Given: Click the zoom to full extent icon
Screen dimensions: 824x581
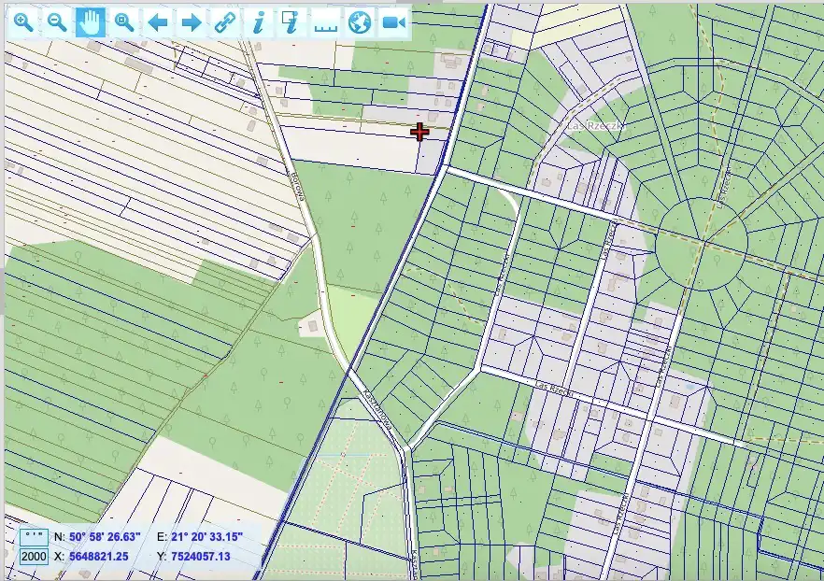Looking at the screenshot, I should click(x=123, y=22).
